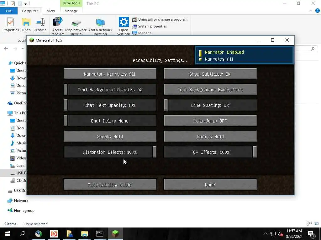This screenshot has width=321, height=240.
Task: Open the Action Center notification icon
Action: coord(311,234)
